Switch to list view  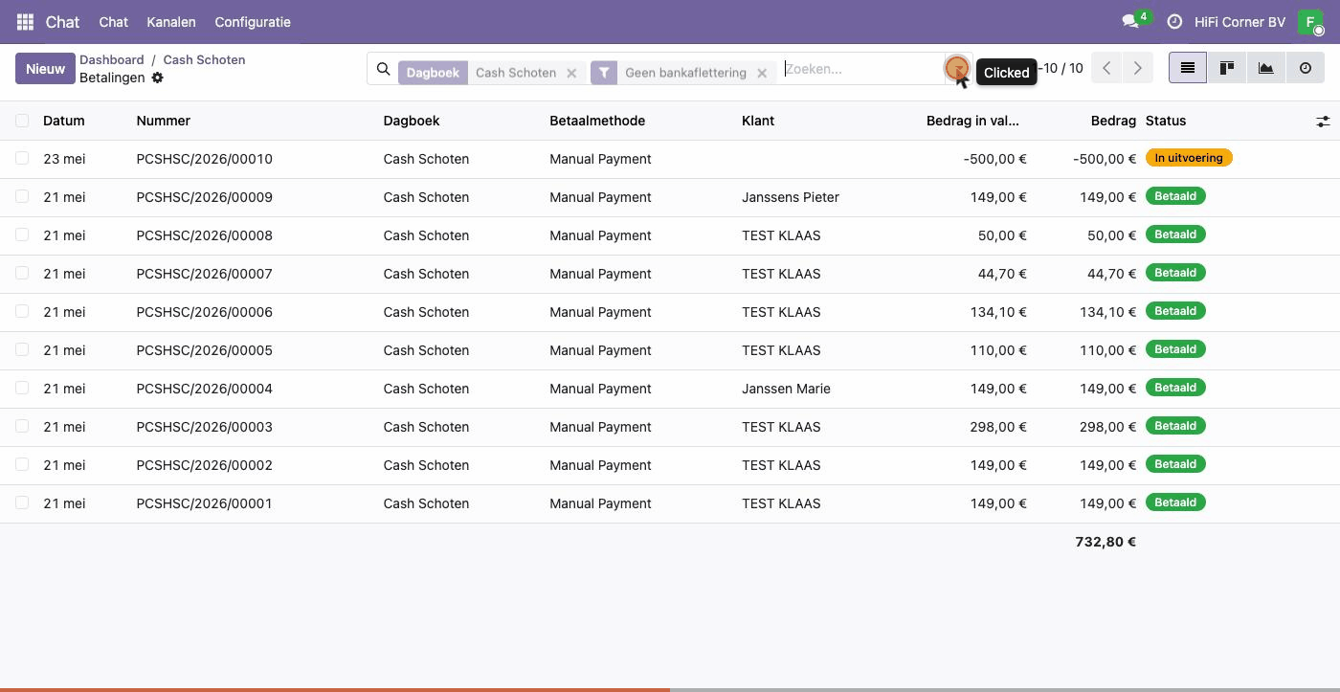1188,68
